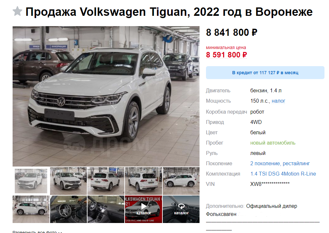Open the steering wheel interior thumbnail
Image resolution: width=329 pixels, height=233 pixels.
click(x=68, y=209)
